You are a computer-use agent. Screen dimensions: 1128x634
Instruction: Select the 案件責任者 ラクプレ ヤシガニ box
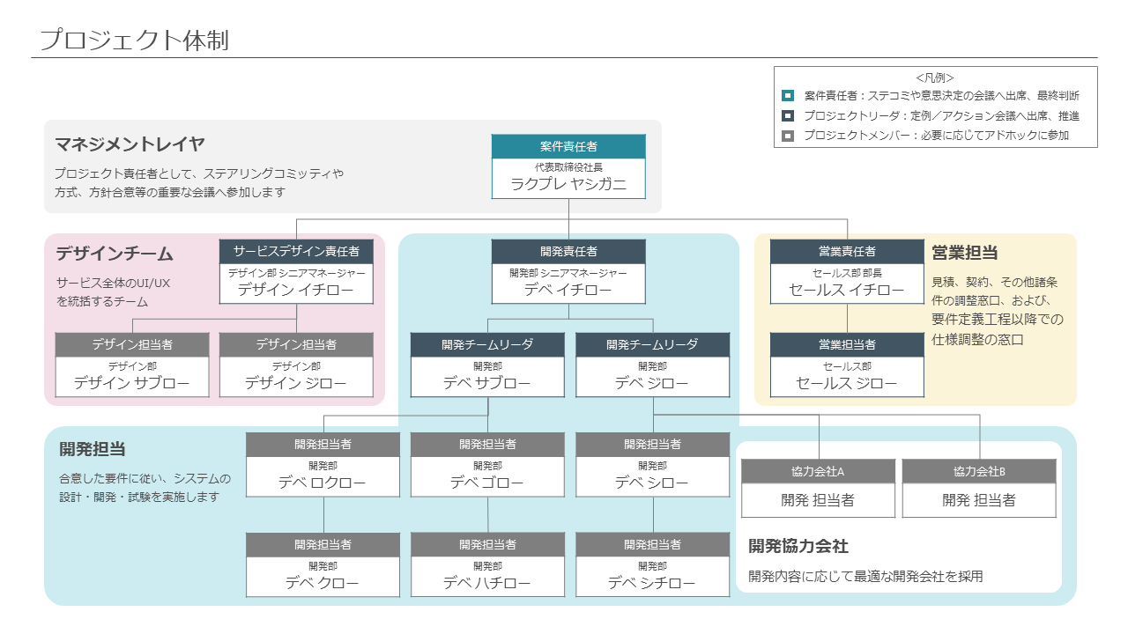tap(568, 166)
